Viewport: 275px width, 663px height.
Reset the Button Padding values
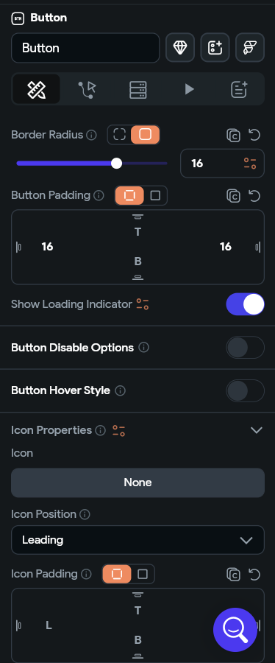[254, 196]
